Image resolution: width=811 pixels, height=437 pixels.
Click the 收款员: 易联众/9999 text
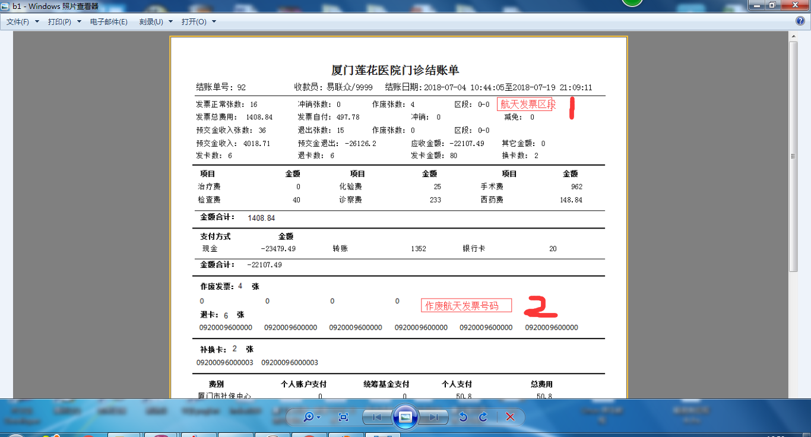(334, 87)
